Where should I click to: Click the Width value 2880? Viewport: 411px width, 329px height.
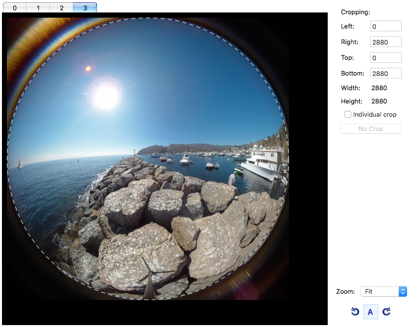click(x=379, y=88)
